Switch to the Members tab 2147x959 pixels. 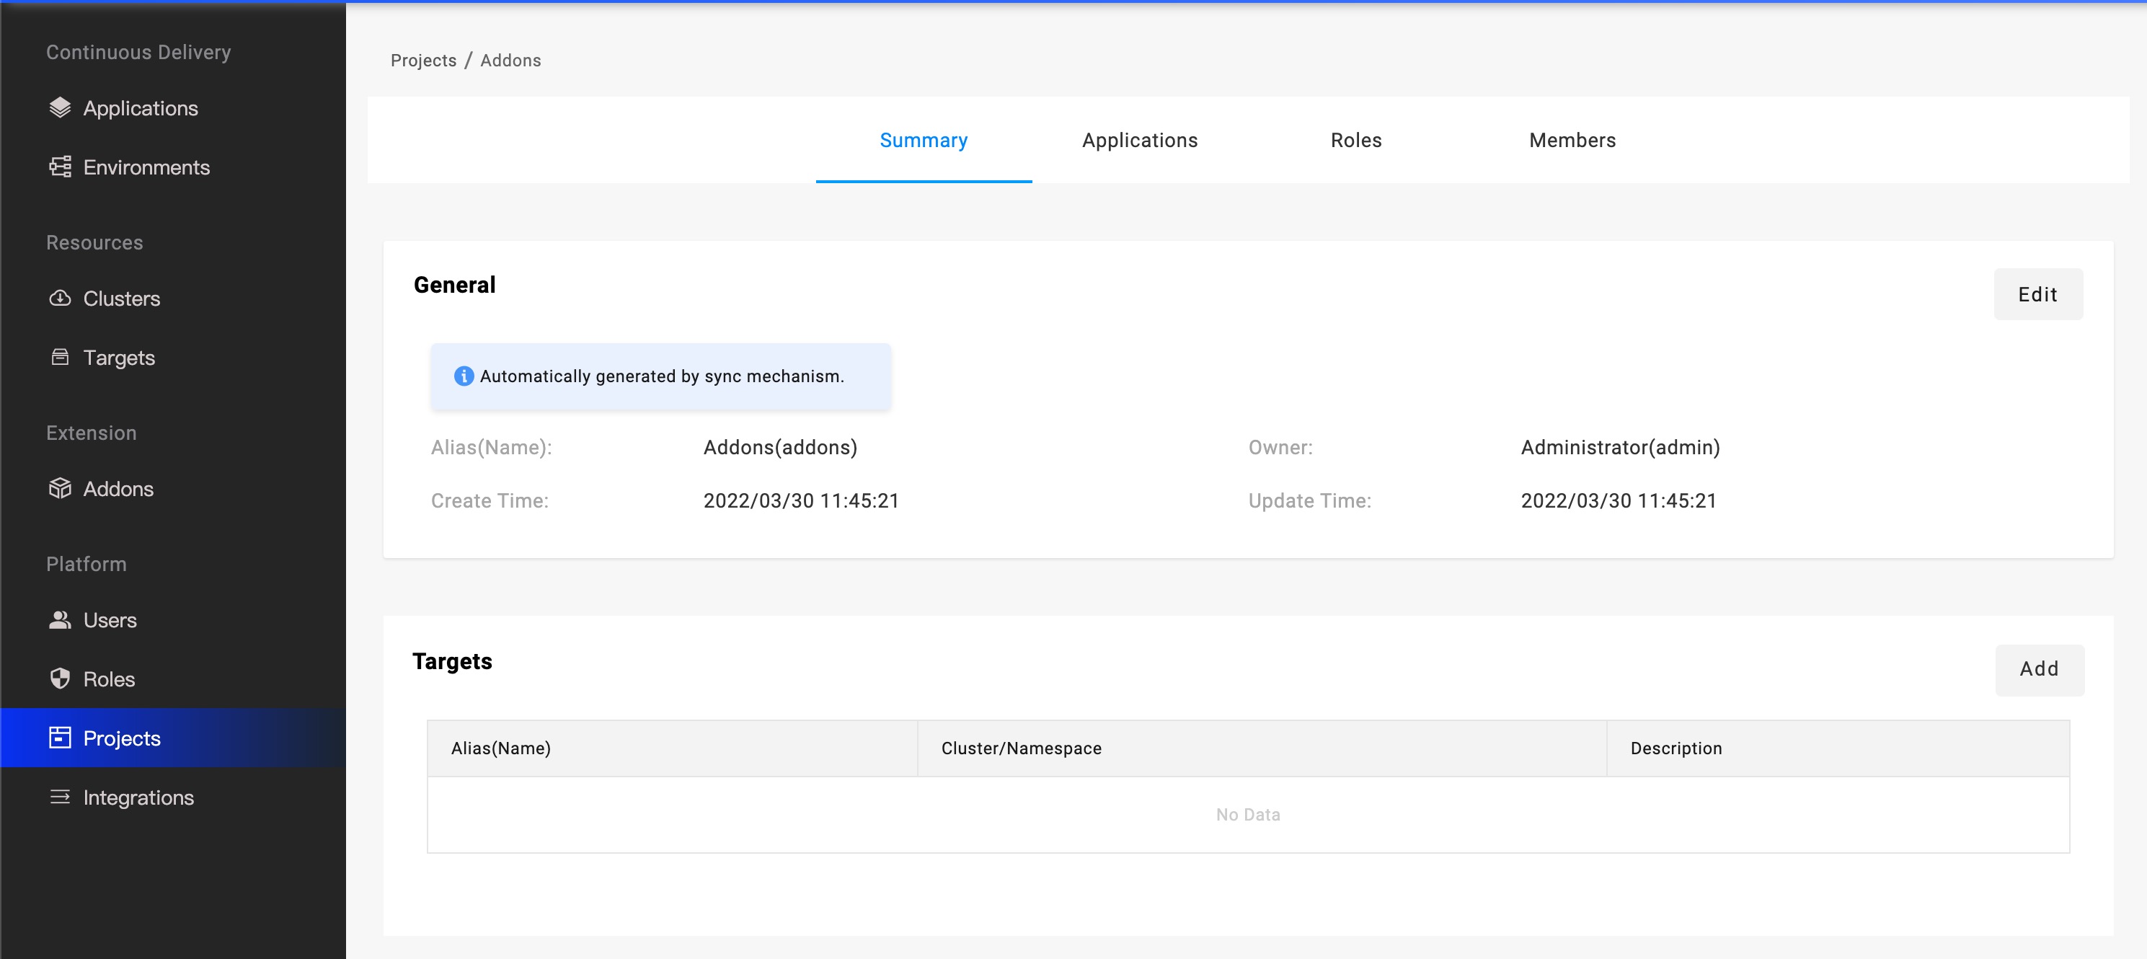1571,140
